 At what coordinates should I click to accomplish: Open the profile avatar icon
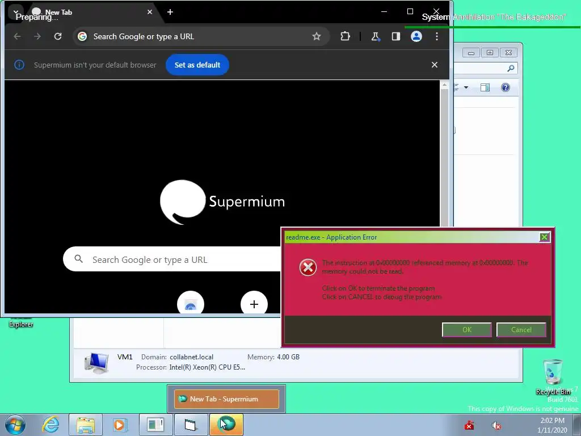(416, 36)
